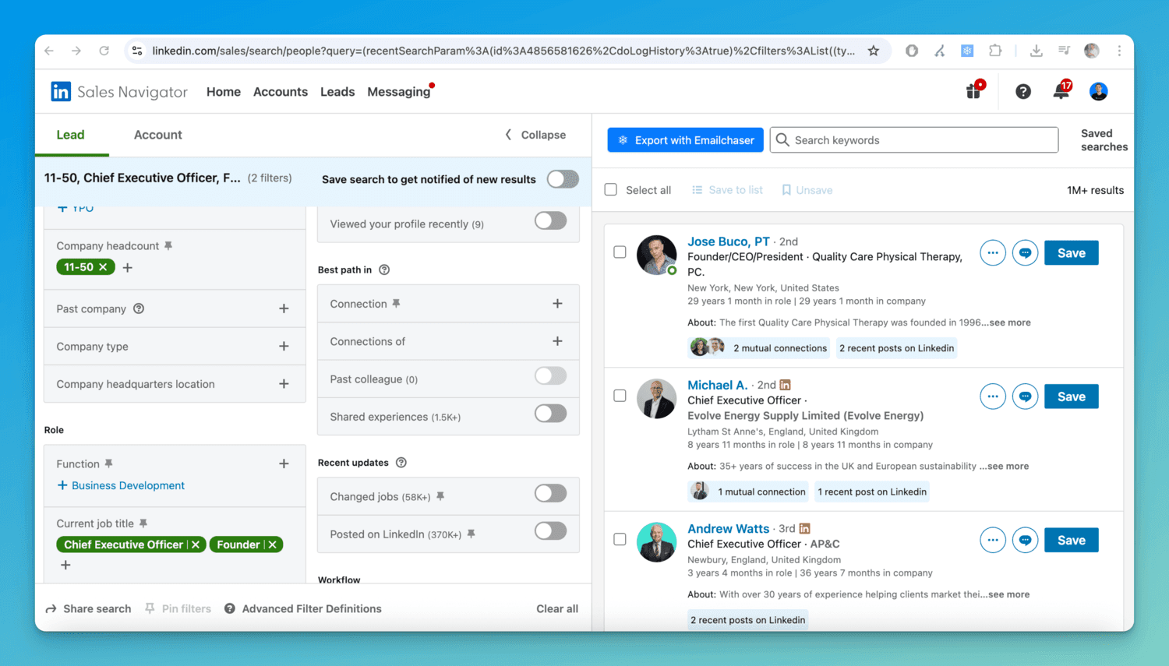Image resolution: width=1169 pixels, height=666 pixels.
Task: Select the Lead tab
Action: (70, 135)
